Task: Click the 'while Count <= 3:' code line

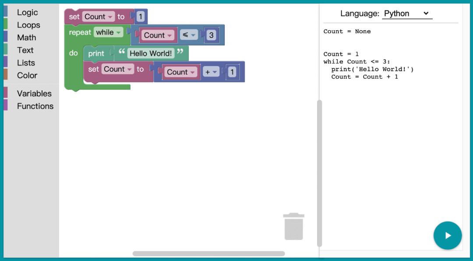Action: [357, 62]
